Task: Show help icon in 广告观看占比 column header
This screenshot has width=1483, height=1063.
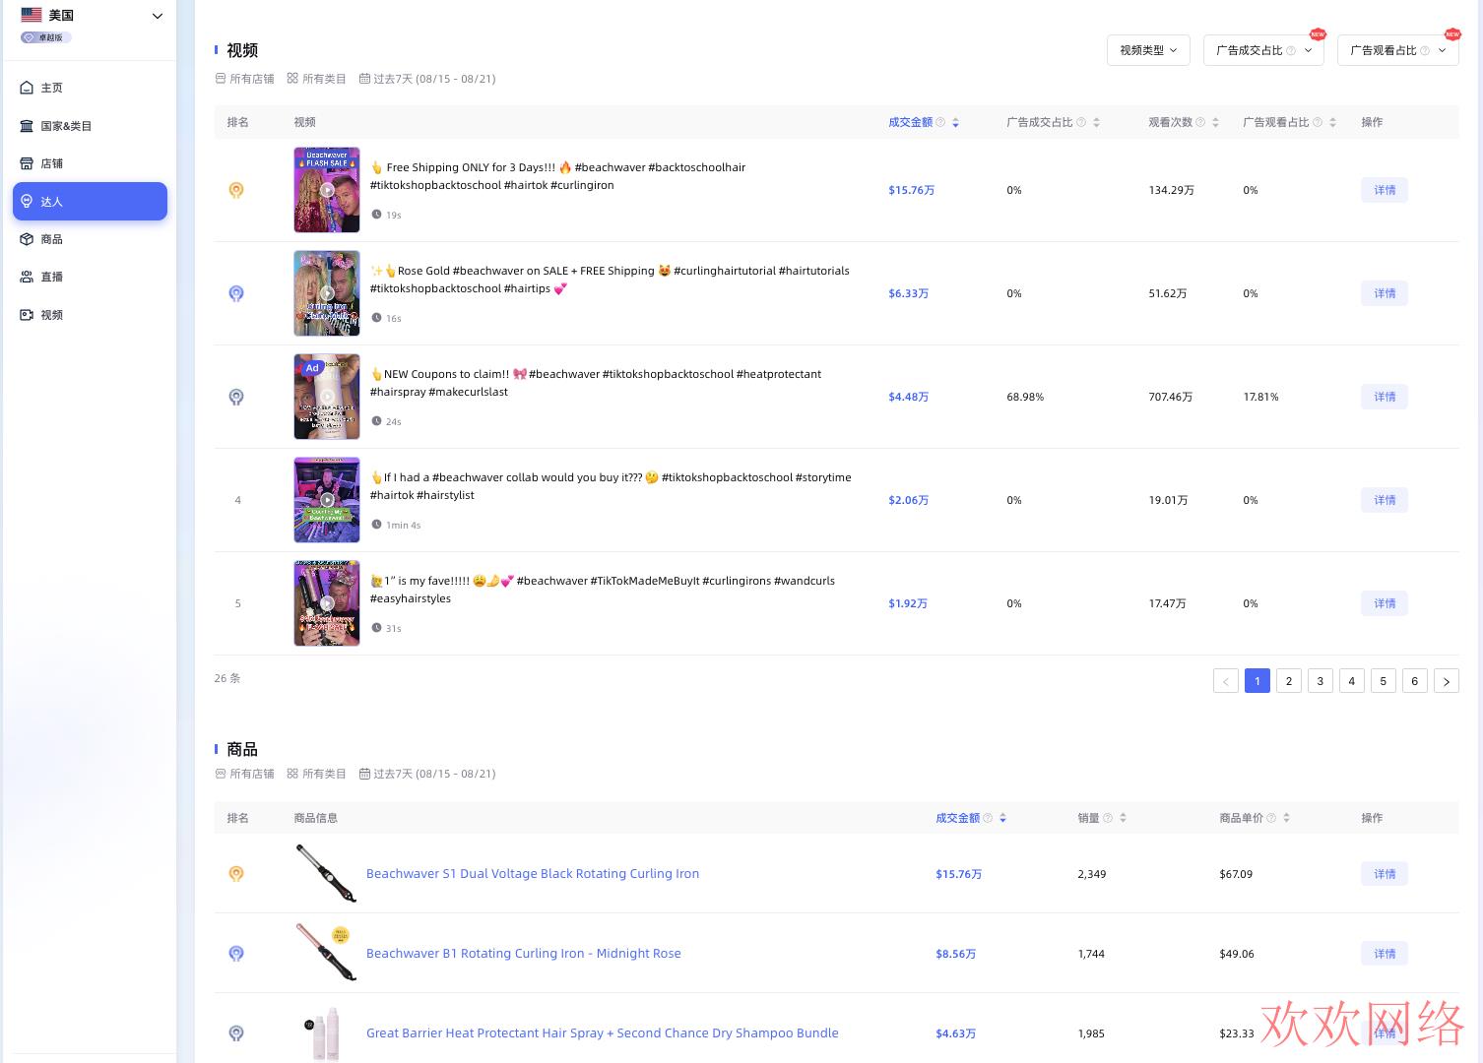Action: coord(1318,122)
